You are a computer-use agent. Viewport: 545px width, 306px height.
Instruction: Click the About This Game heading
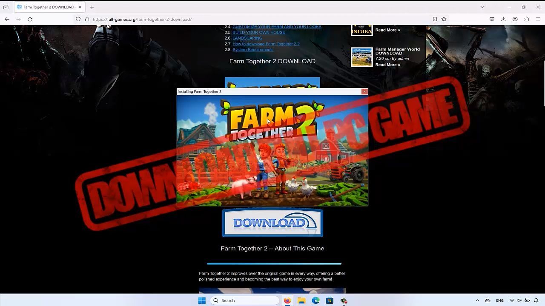pos(272,249)
